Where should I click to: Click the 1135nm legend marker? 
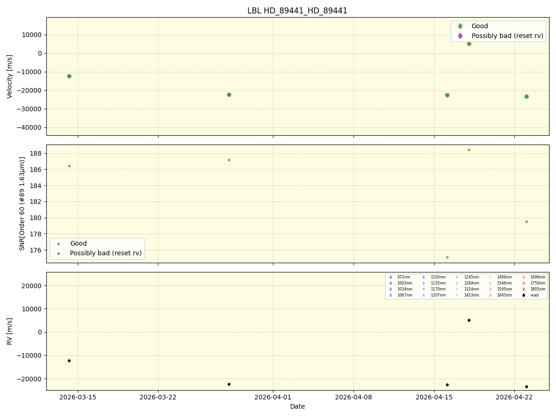(x=423, y=283)
